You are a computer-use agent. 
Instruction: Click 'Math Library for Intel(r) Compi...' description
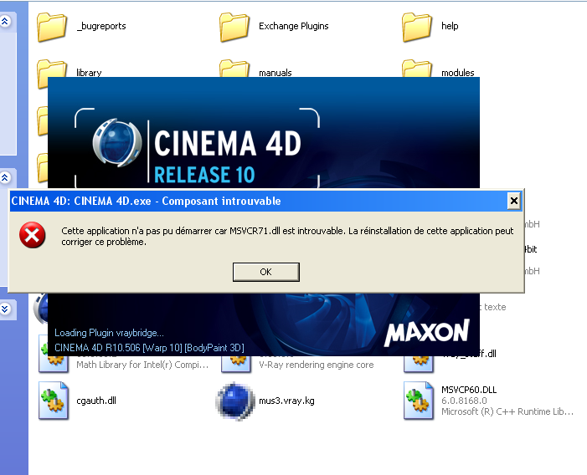(142, 365)
